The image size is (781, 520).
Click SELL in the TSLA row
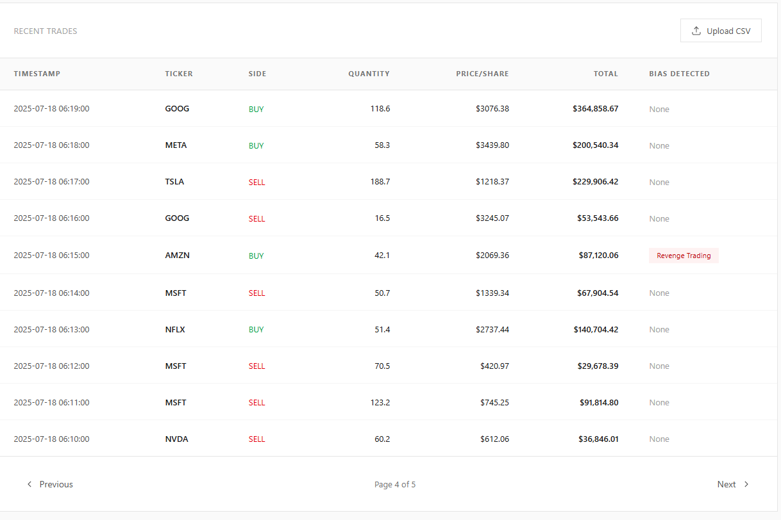pos(256,183)
